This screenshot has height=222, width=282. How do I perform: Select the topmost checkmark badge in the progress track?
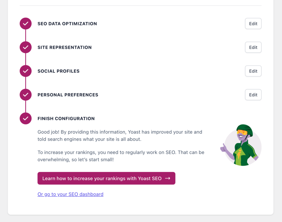(25, 23)
